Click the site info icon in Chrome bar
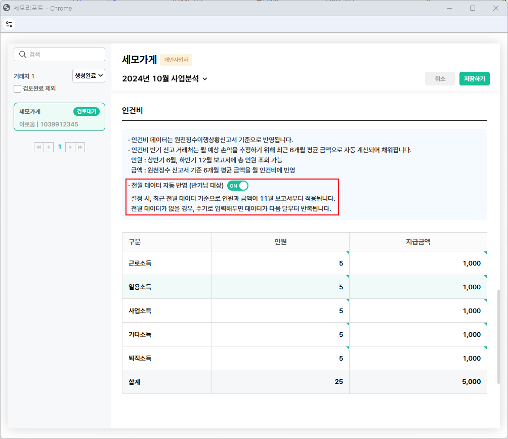Viewport: 508px width, 439px height. (x=9, y=24)
